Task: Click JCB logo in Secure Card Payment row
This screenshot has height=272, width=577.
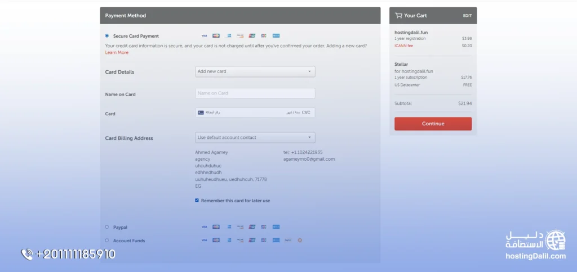Action: coord(264,35)
